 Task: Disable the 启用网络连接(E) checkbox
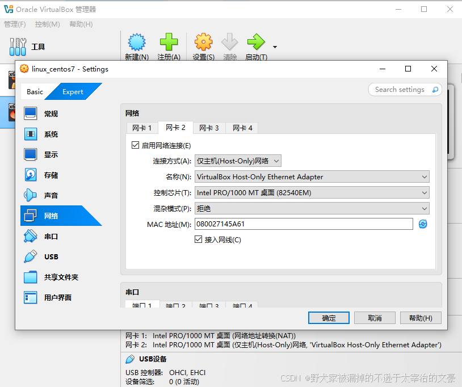coord(135,145)
